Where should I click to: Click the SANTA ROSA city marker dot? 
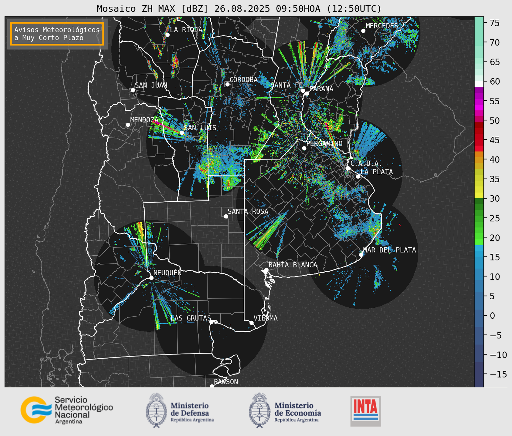[226, 216]
